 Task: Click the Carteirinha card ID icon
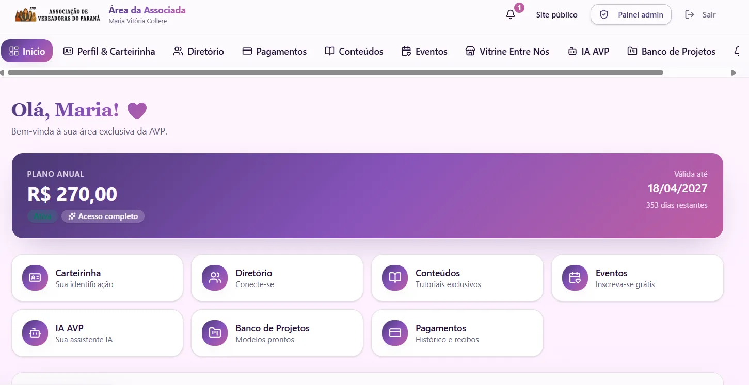35,278
